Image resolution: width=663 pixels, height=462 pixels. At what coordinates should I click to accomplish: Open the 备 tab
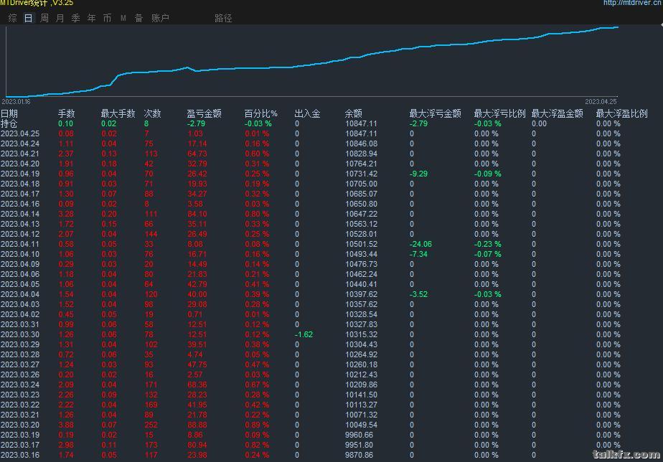[138, 18]
